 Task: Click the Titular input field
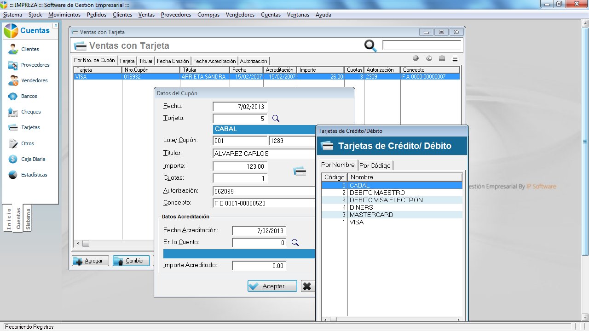[x=264, y=154]
